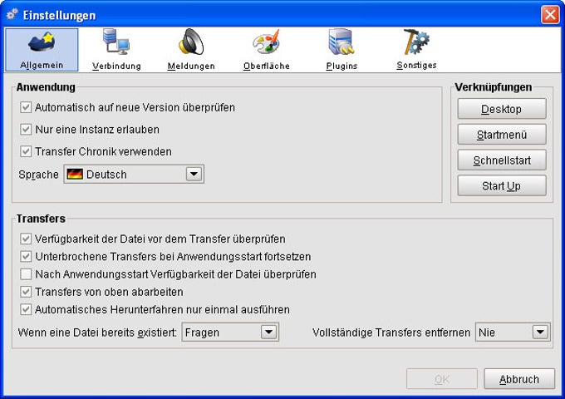Switch to the Verbindung tab label
Screen dimensions: 565x399
click(116, 66)
